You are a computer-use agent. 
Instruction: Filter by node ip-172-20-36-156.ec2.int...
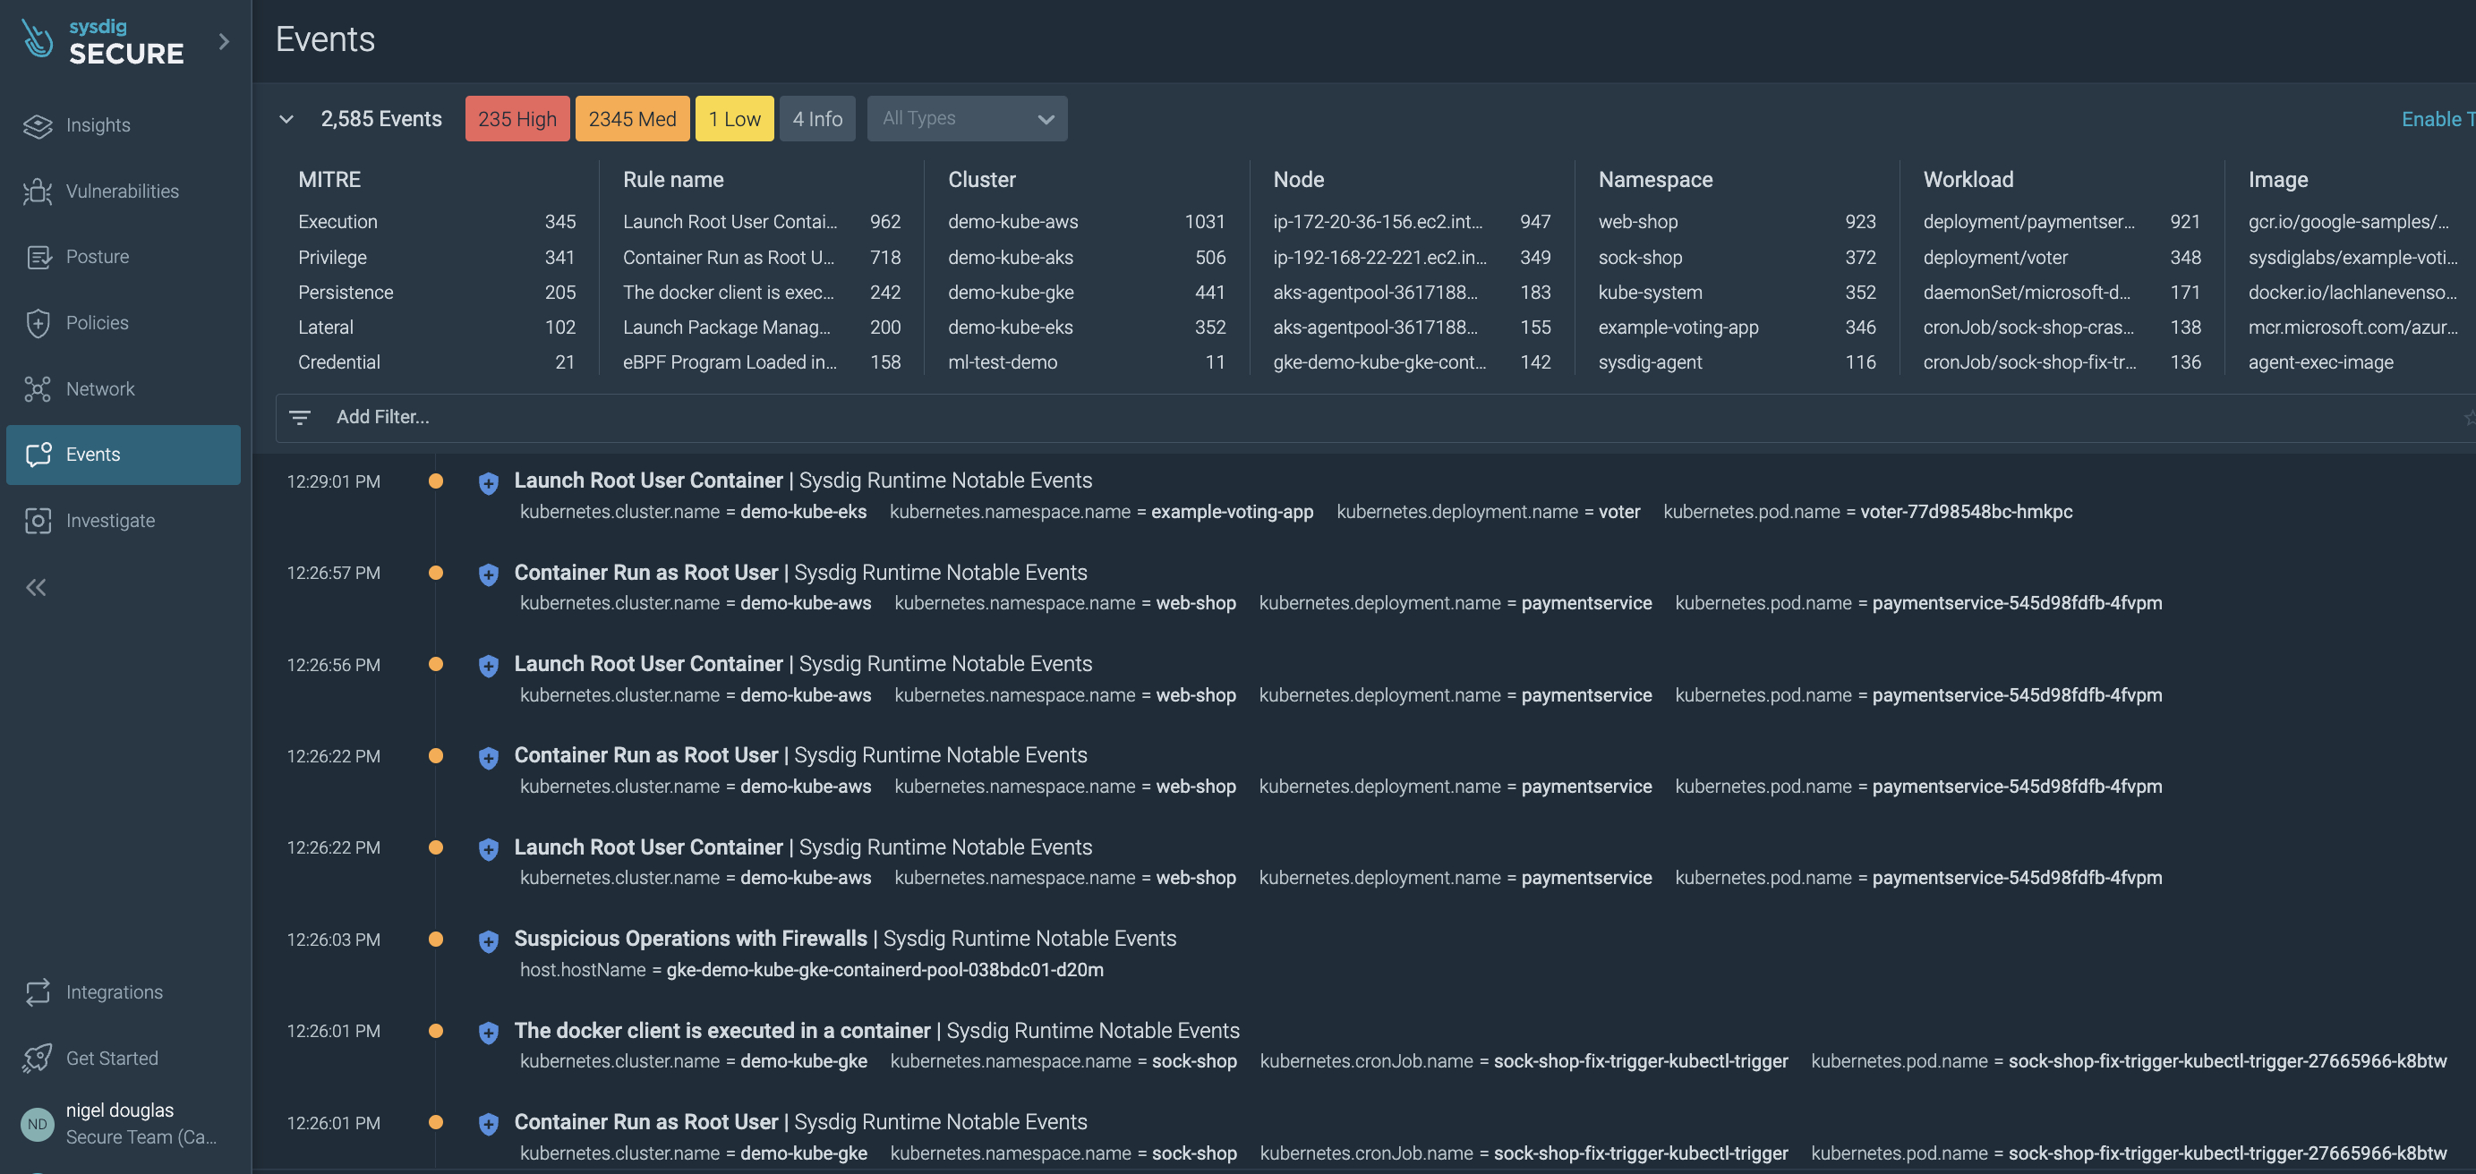click(x=1411, y=222)
